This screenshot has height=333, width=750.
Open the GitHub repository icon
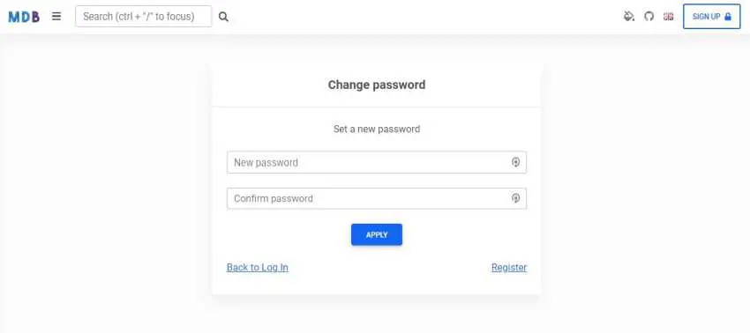[649, 16]
